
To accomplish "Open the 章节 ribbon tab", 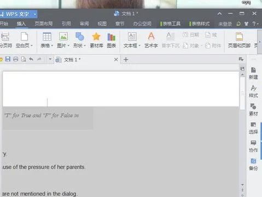I will coord(120,24).
